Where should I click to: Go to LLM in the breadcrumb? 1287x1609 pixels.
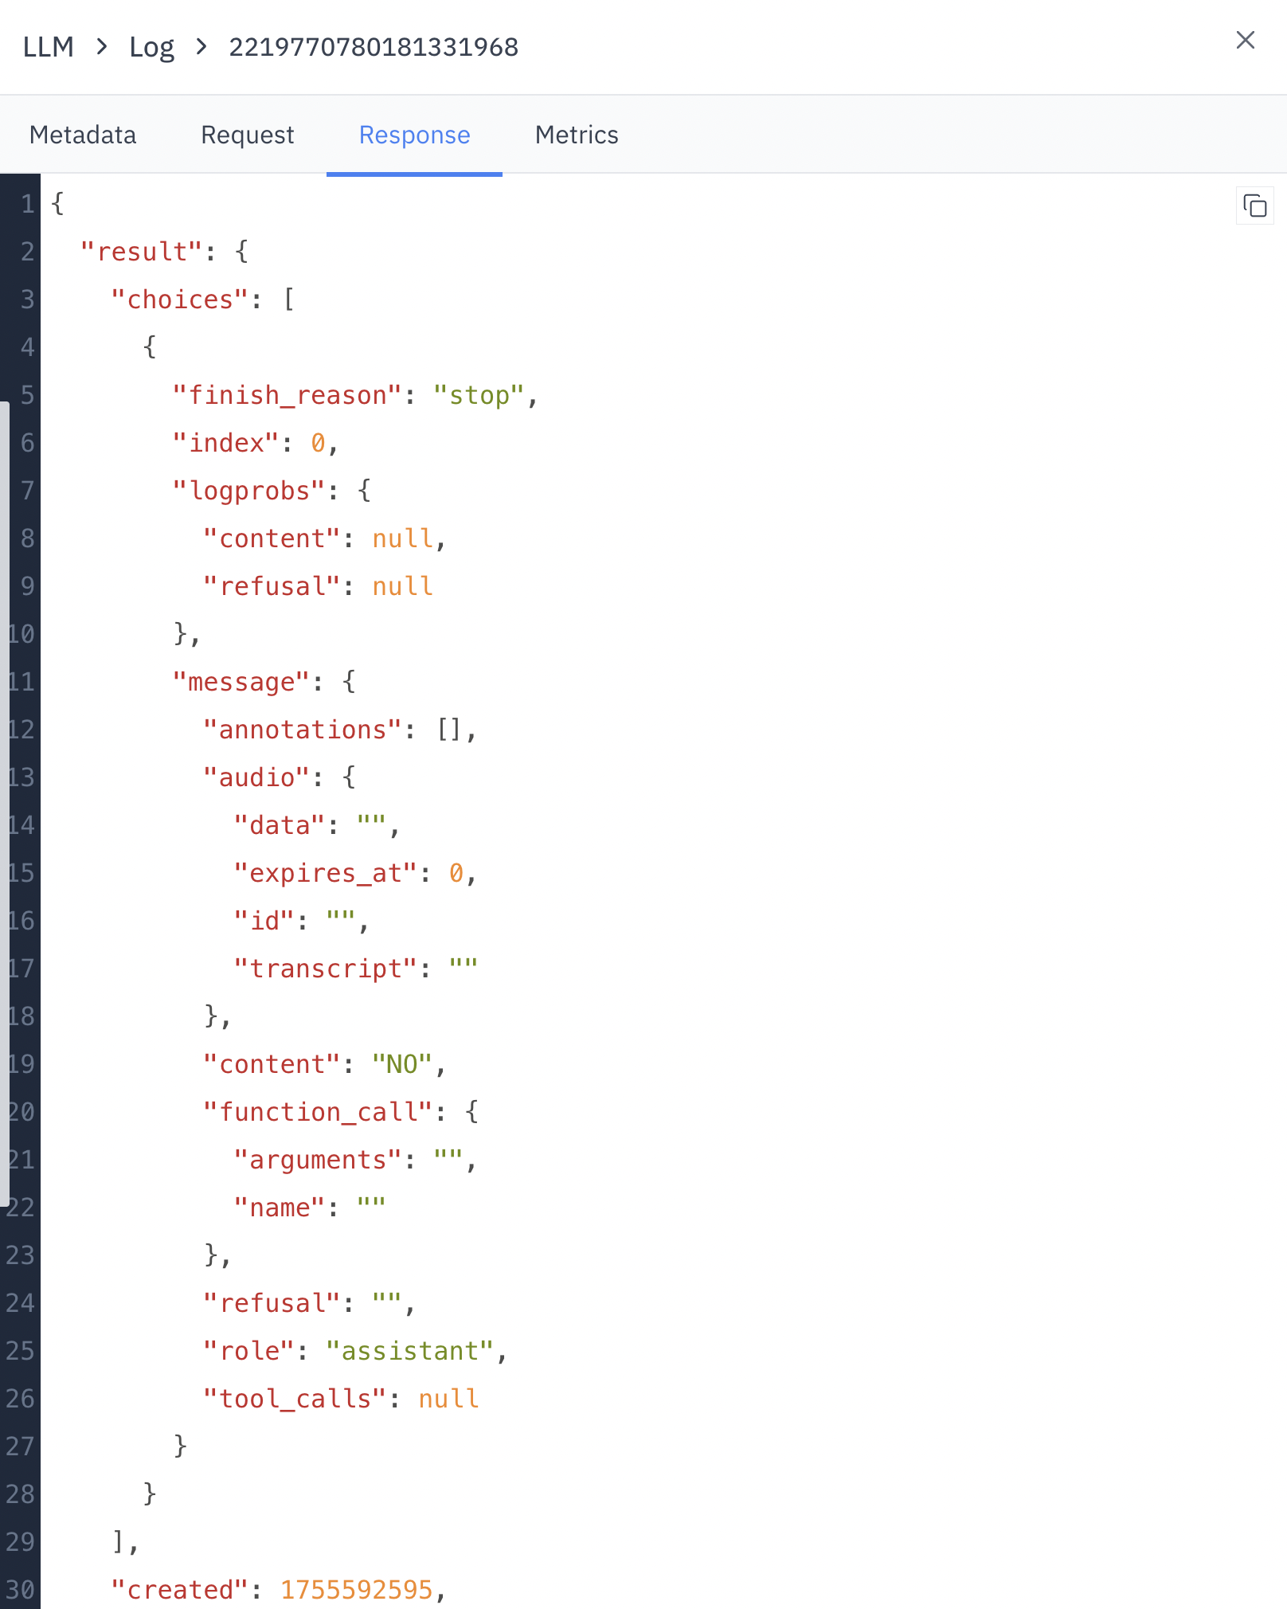click(x=49, y=47)
